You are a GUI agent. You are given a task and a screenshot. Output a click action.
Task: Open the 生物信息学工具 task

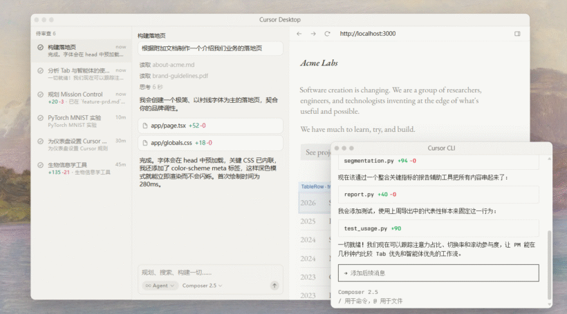tap(82, 168)
